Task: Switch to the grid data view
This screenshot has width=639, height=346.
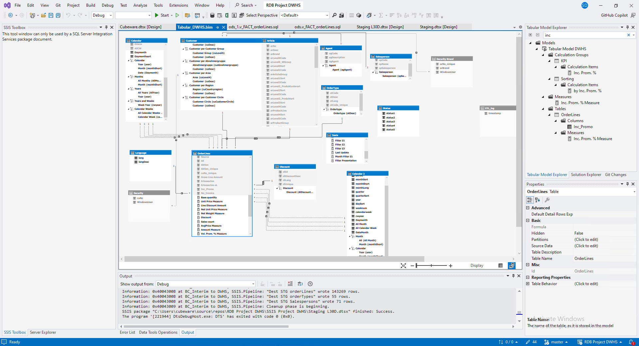Action: tap(501, 265)
